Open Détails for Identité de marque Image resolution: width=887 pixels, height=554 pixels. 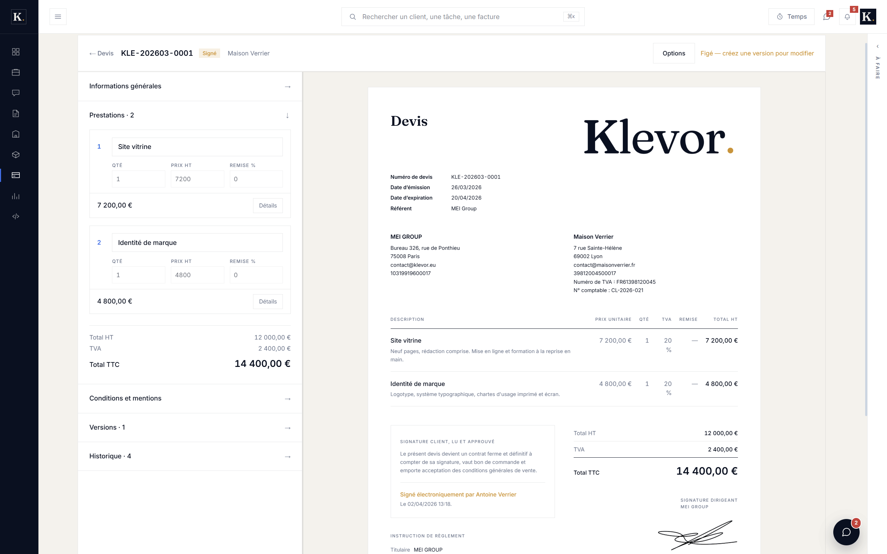[268, 301]
